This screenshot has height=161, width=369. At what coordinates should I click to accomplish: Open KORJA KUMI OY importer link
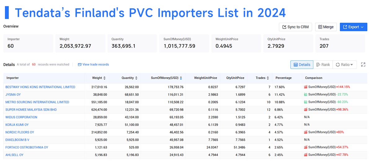17,125
